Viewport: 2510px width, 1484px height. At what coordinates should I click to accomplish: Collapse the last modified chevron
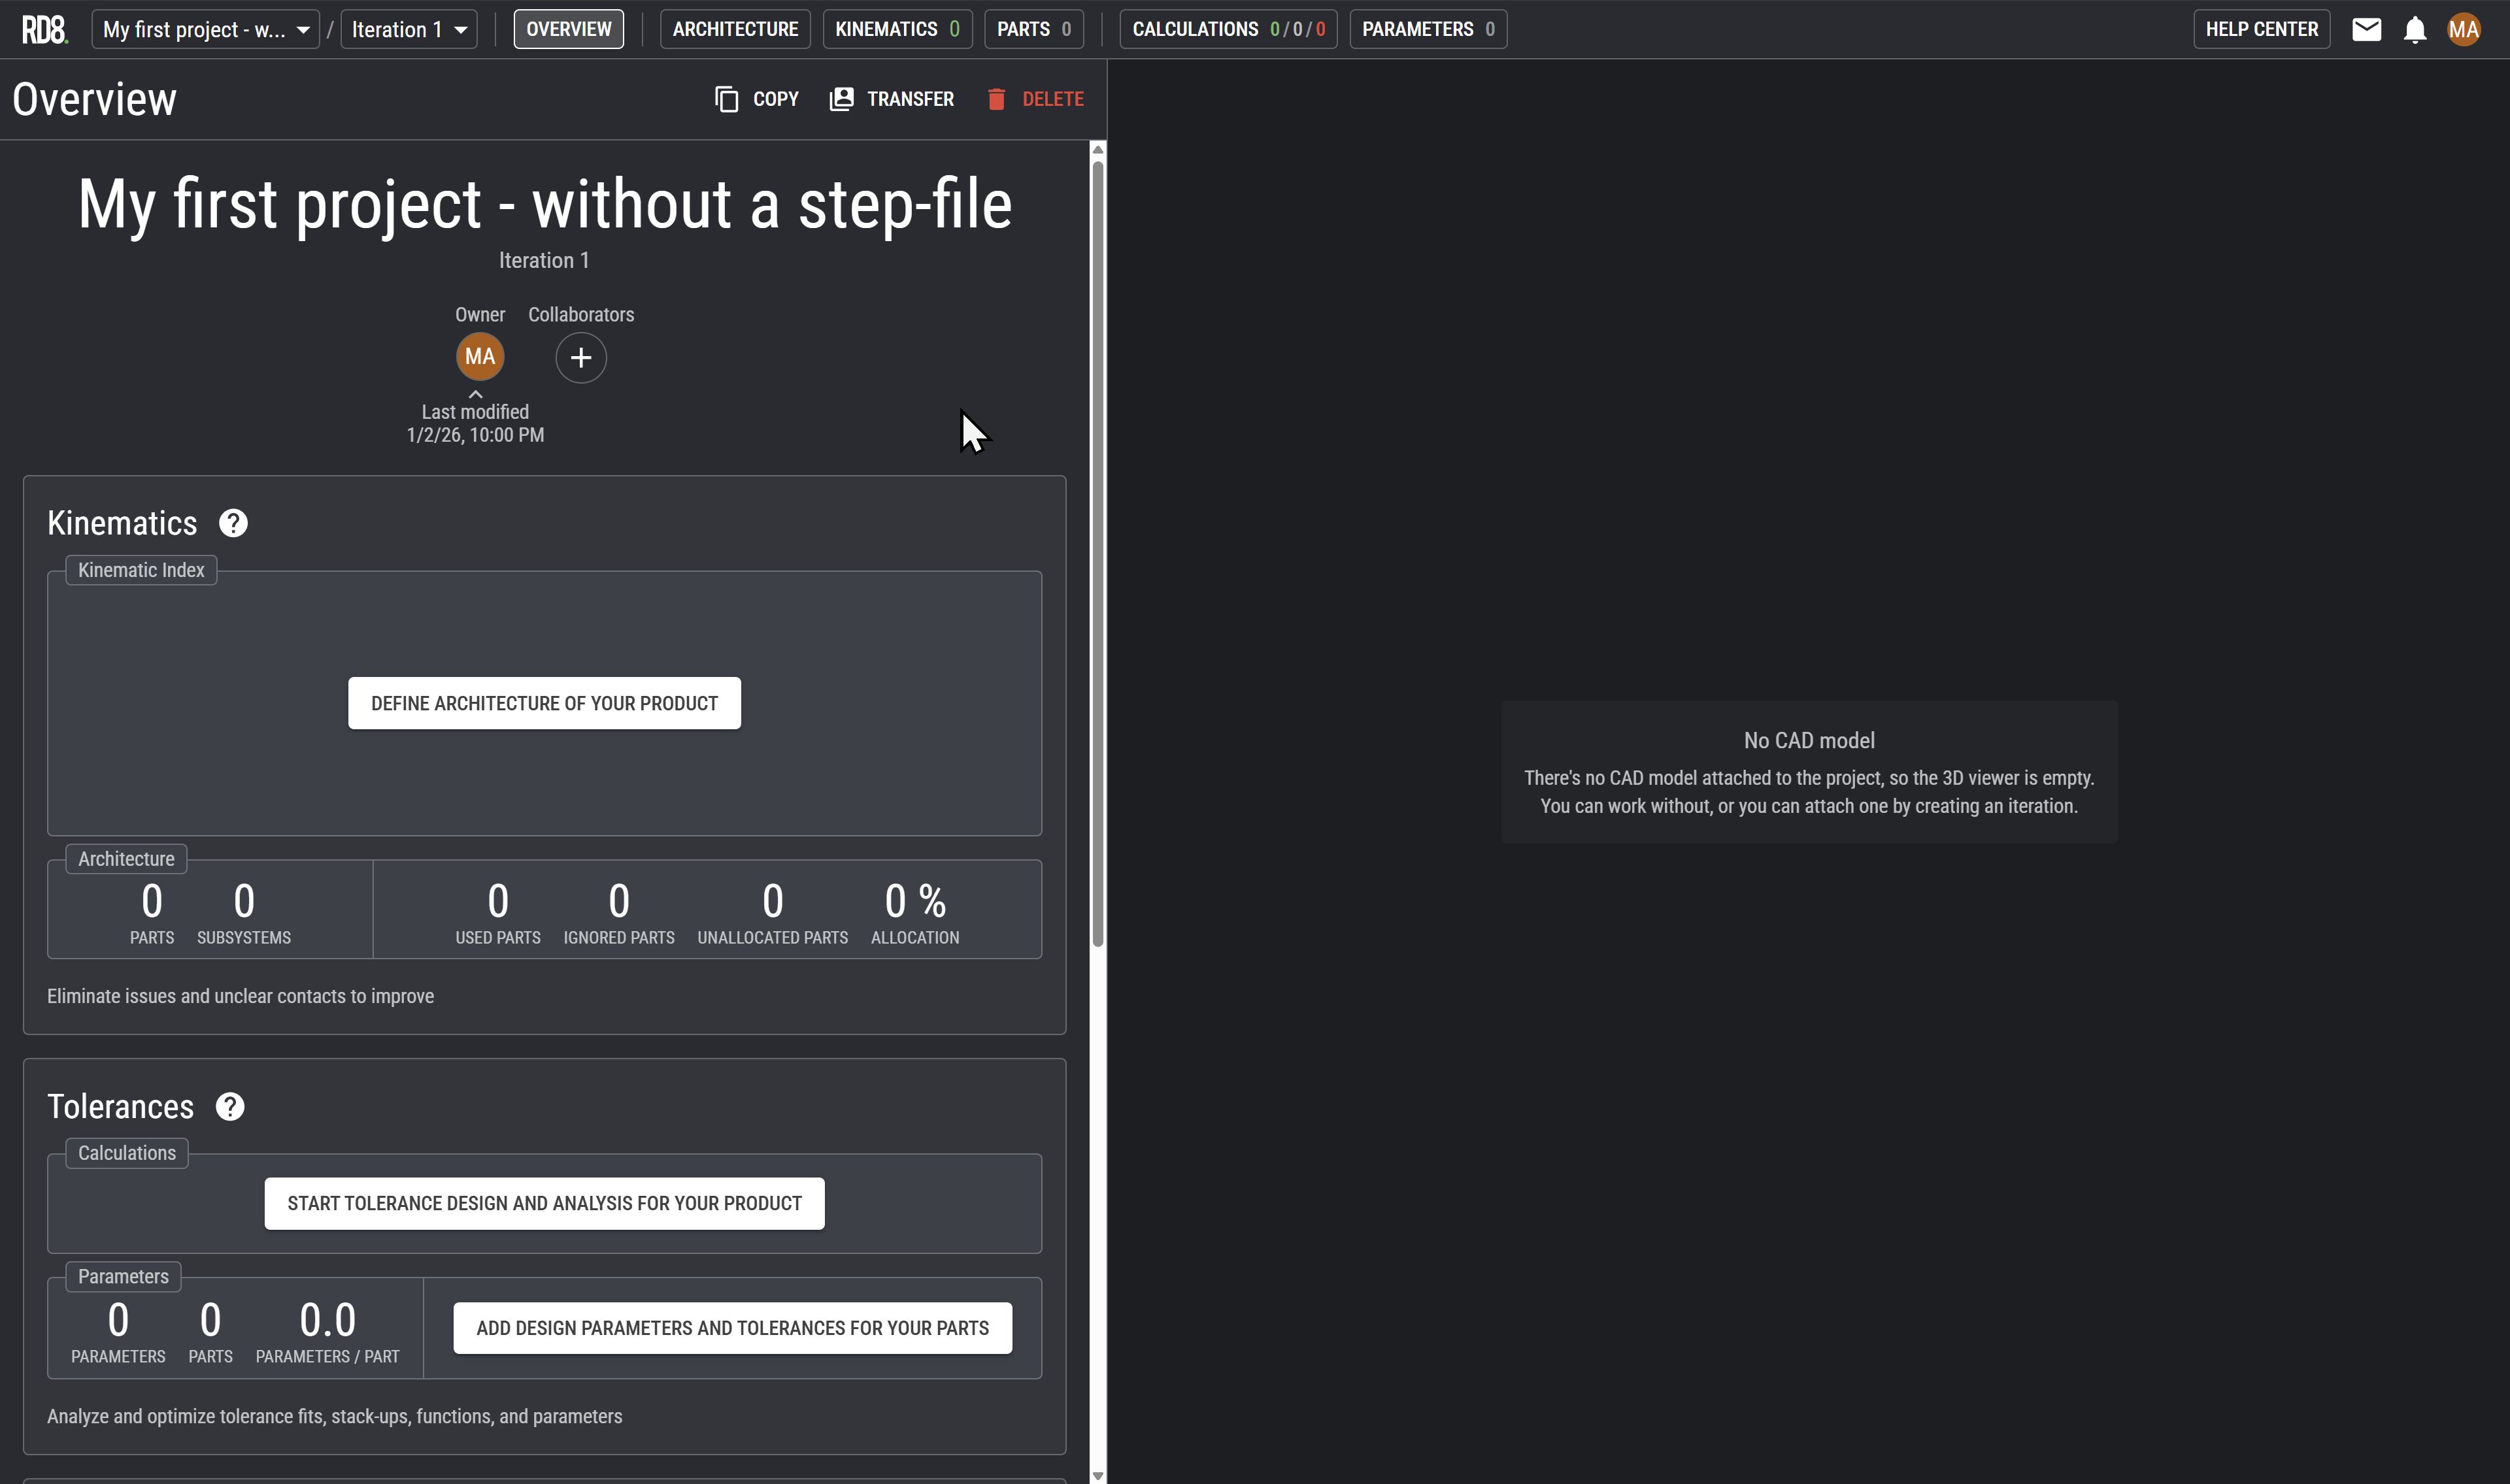(x=476, y=394)
